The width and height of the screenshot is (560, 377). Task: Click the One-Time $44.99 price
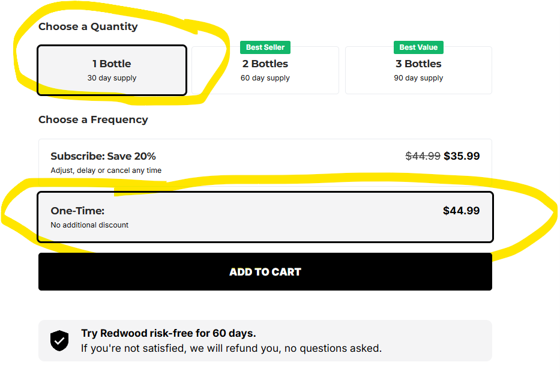tap(461, 211)
